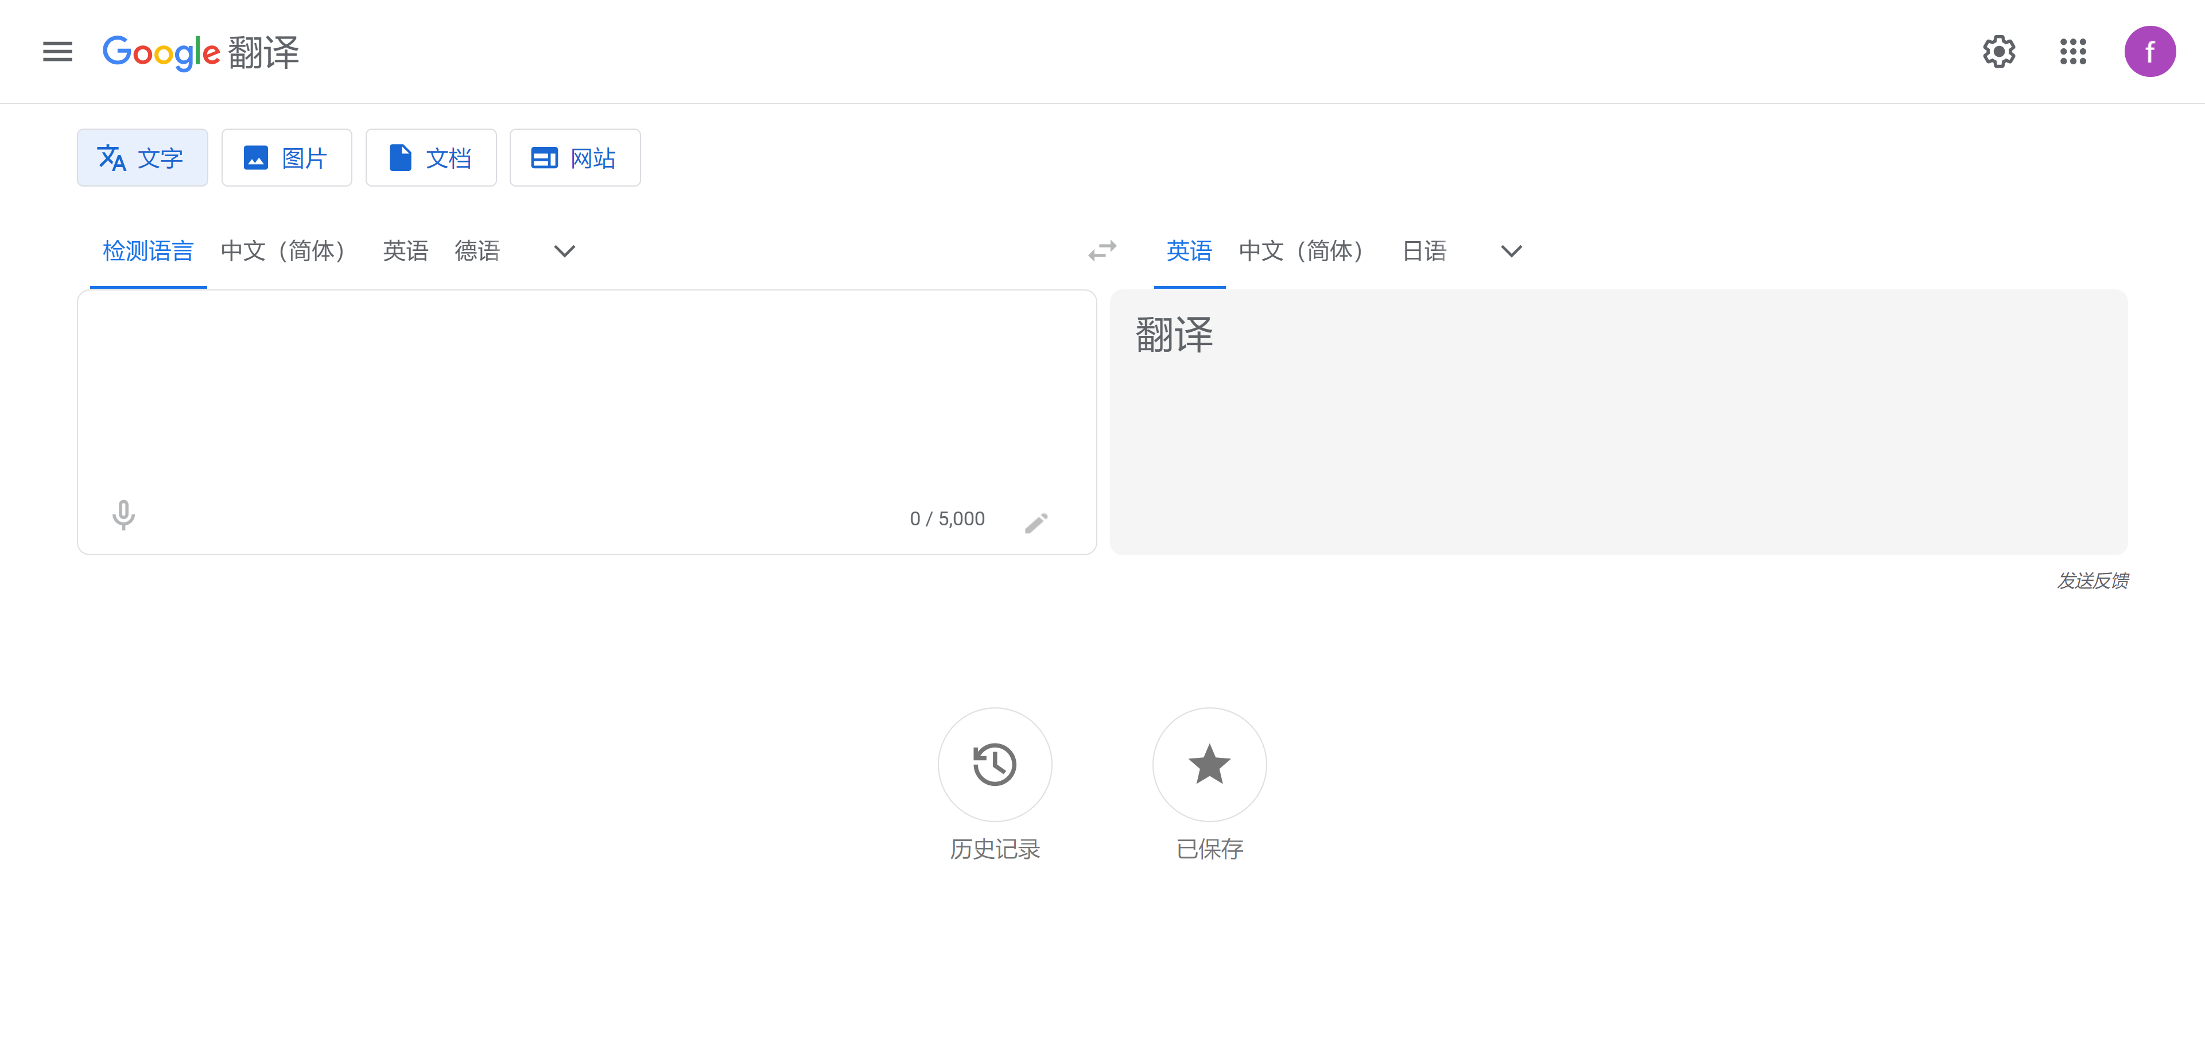The width and height of the screenshot is (2205, 1061).
Task: Click the pencil handwriting input icon
Action: tap(1036, 521)
